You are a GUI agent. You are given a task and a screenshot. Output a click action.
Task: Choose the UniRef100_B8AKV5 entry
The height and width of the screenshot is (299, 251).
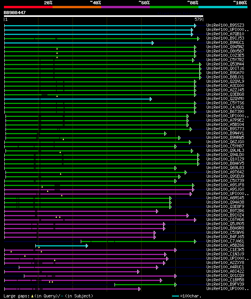(x=225, y=163)
